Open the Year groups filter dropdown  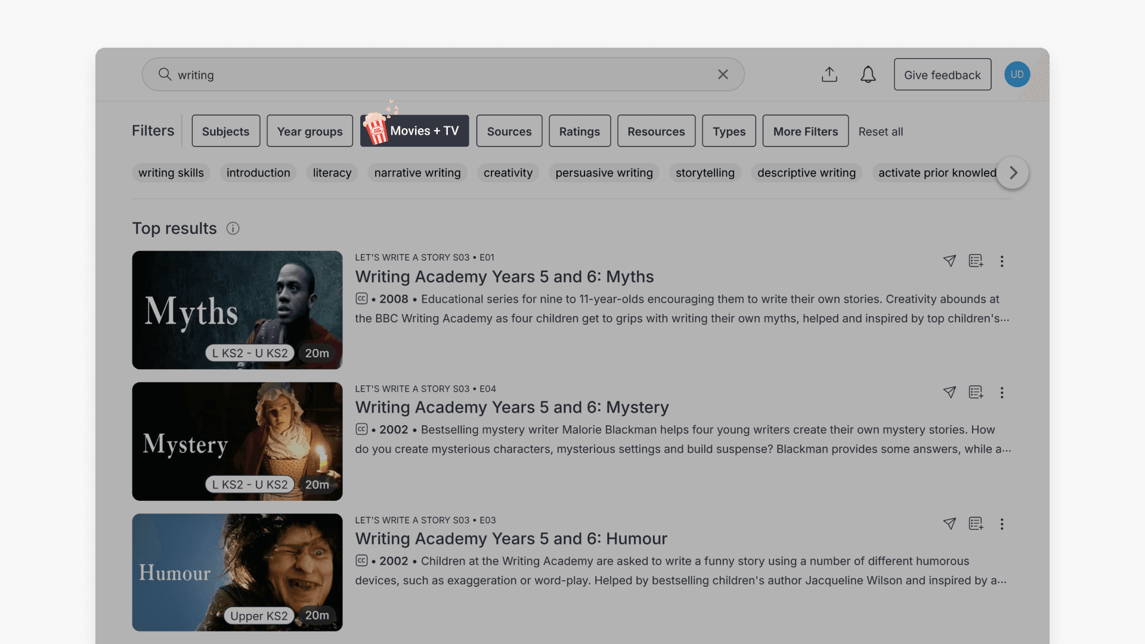pyautogui.click(x=310, y=131)
